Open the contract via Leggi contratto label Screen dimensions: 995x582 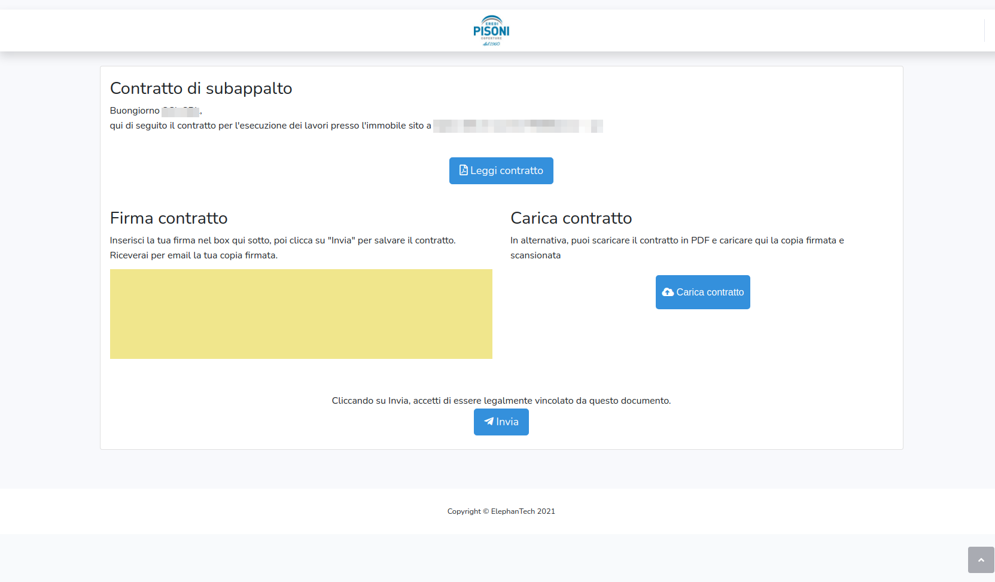507,171
